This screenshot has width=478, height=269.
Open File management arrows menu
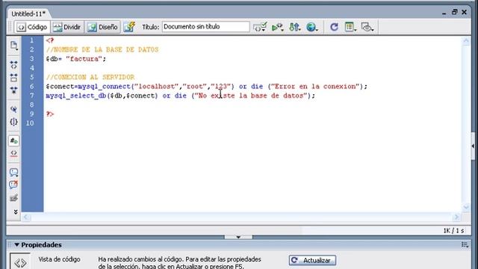point(295,27)
